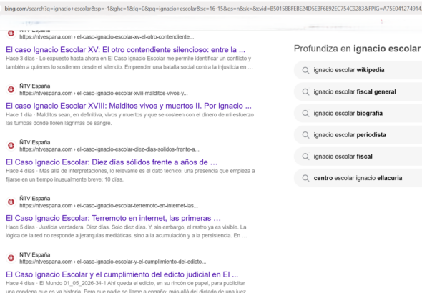Click the ÑTV España favicon beside the edicto judicial result
The height and width of the screenshot is (293, 422).
click(11, 258)
